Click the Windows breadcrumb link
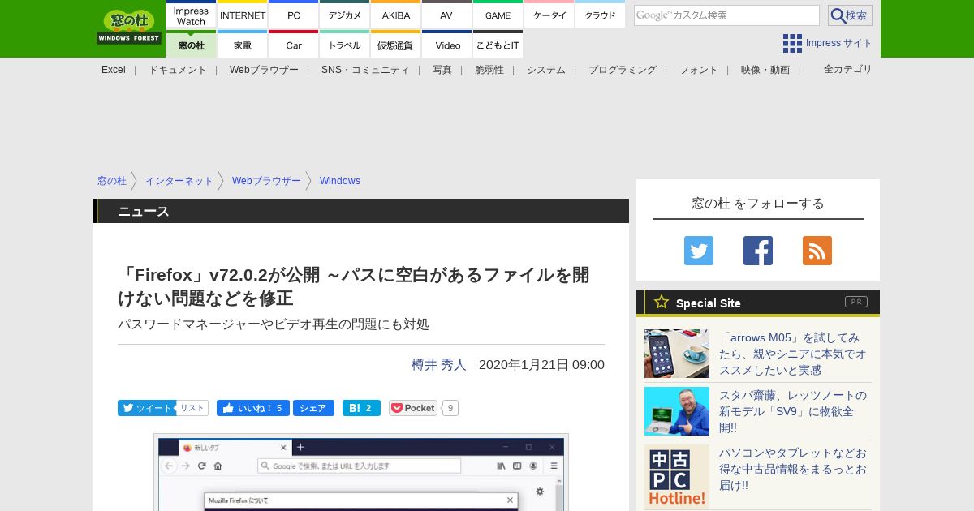The image size is (974, 511). 340,181
